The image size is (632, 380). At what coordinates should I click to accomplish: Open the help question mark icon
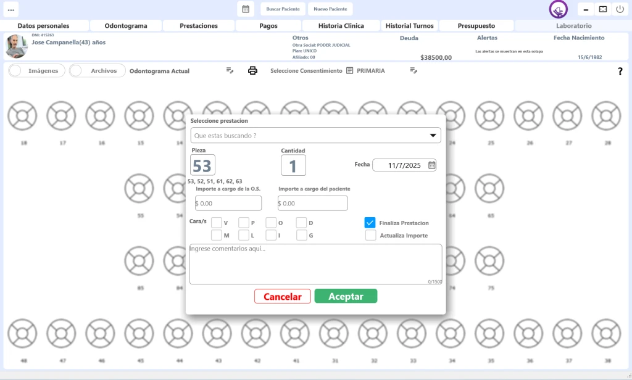[x=620, y=72]
